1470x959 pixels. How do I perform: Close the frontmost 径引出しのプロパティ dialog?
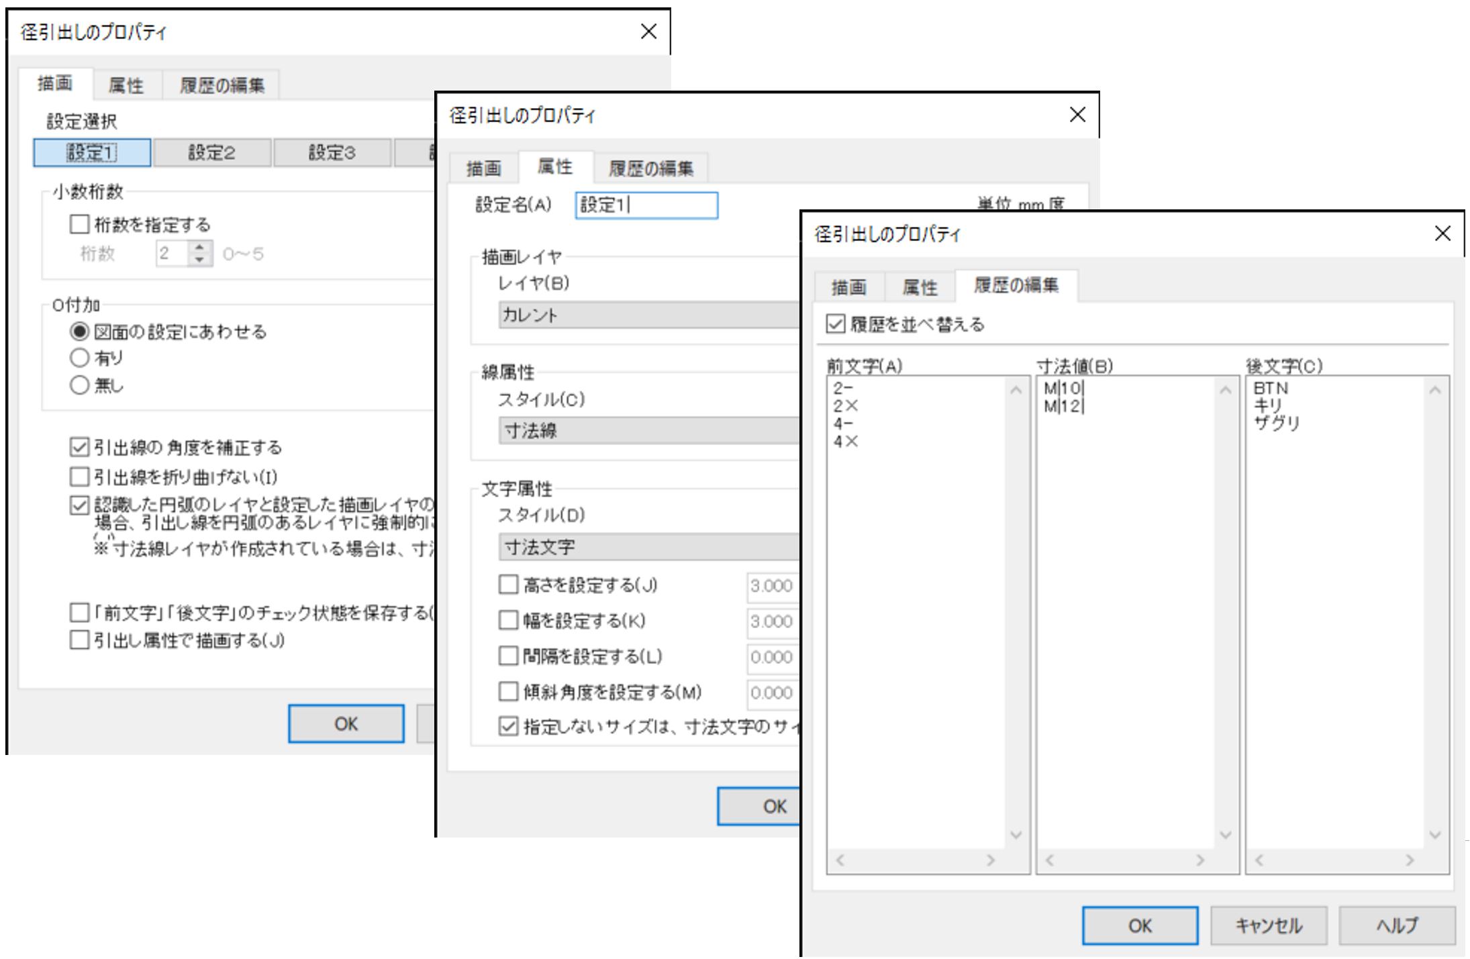pyautogui.click(x=1442, y=234)
